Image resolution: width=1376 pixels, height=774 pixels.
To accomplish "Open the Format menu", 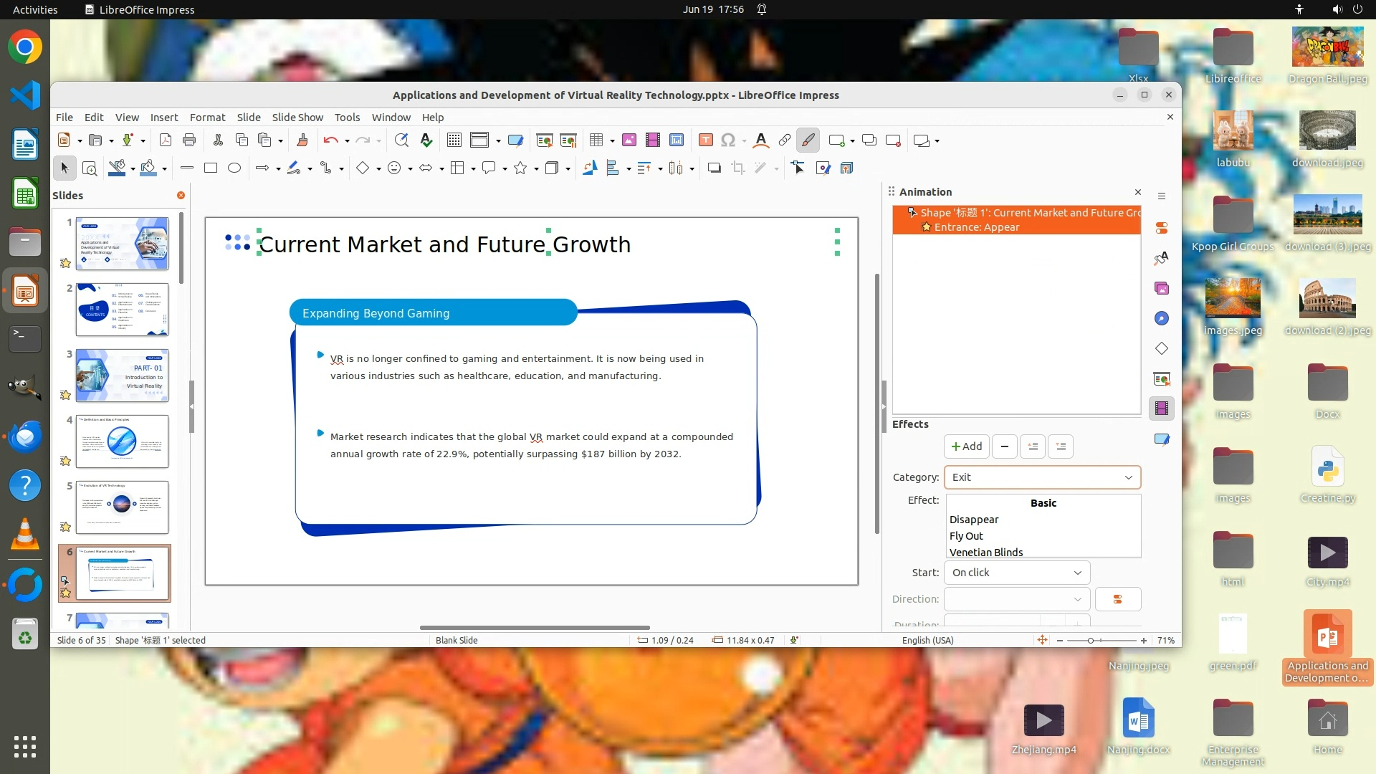I will (207, 118).
